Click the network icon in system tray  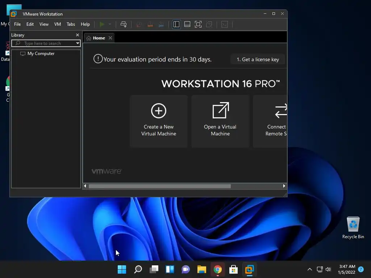pos(320,269)
